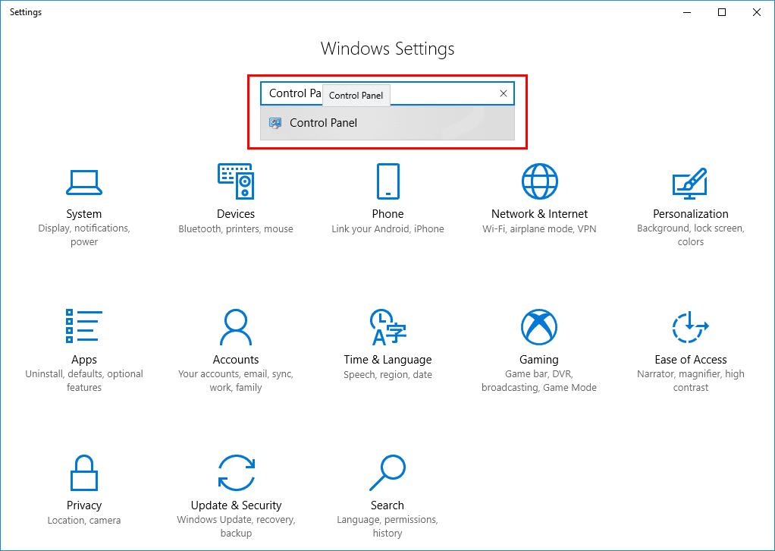The image size is (775, 551).
Task: Close the Settings window
Action: click(756, 12)
